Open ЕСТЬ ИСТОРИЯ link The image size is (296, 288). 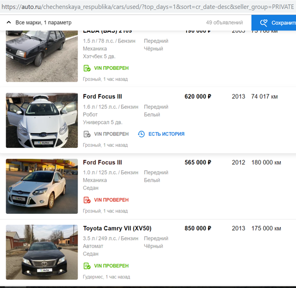pyautogui.click(x=166, y=134)
